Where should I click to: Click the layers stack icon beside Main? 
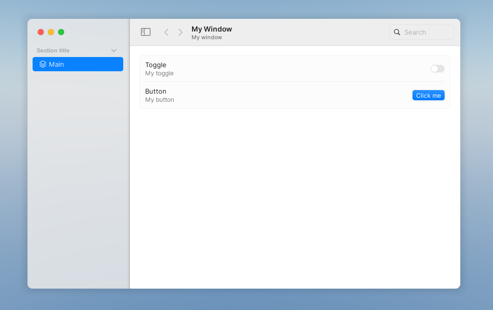click(x=43, y=64)
